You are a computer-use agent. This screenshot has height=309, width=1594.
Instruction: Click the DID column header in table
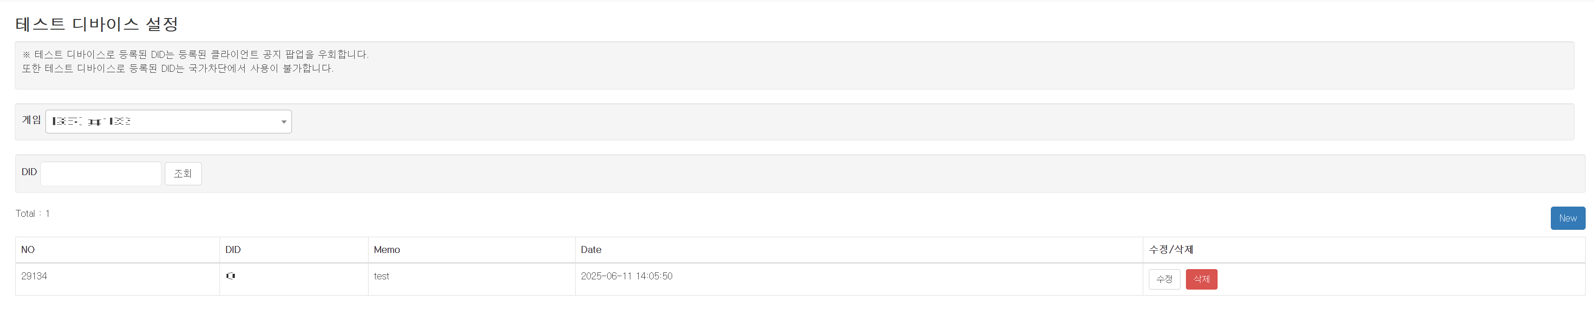tap(233, 250)
